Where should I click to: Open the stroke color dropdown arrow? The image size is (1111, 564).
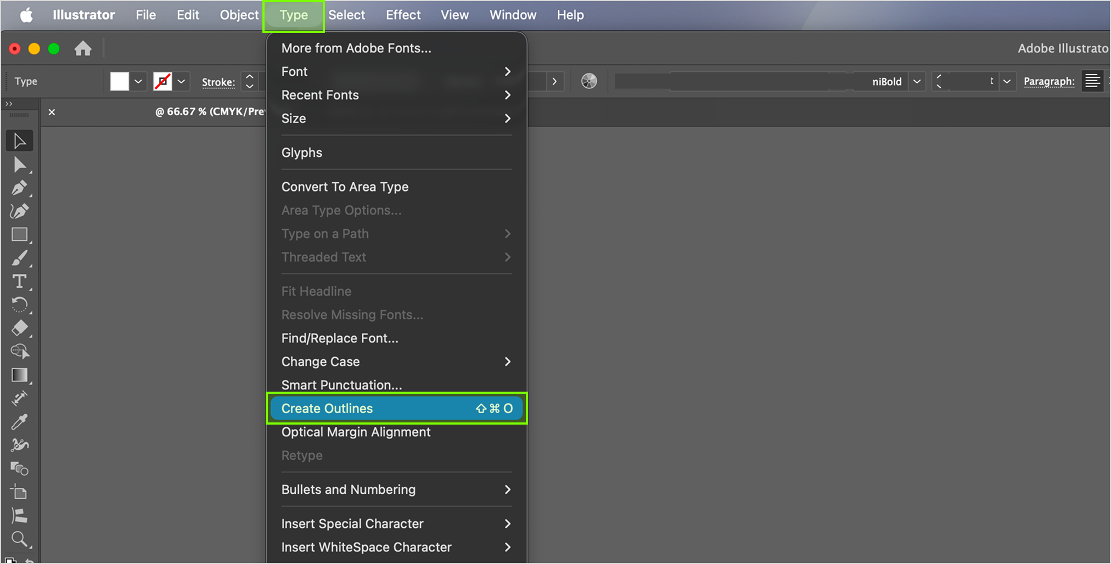pos(181,81)
